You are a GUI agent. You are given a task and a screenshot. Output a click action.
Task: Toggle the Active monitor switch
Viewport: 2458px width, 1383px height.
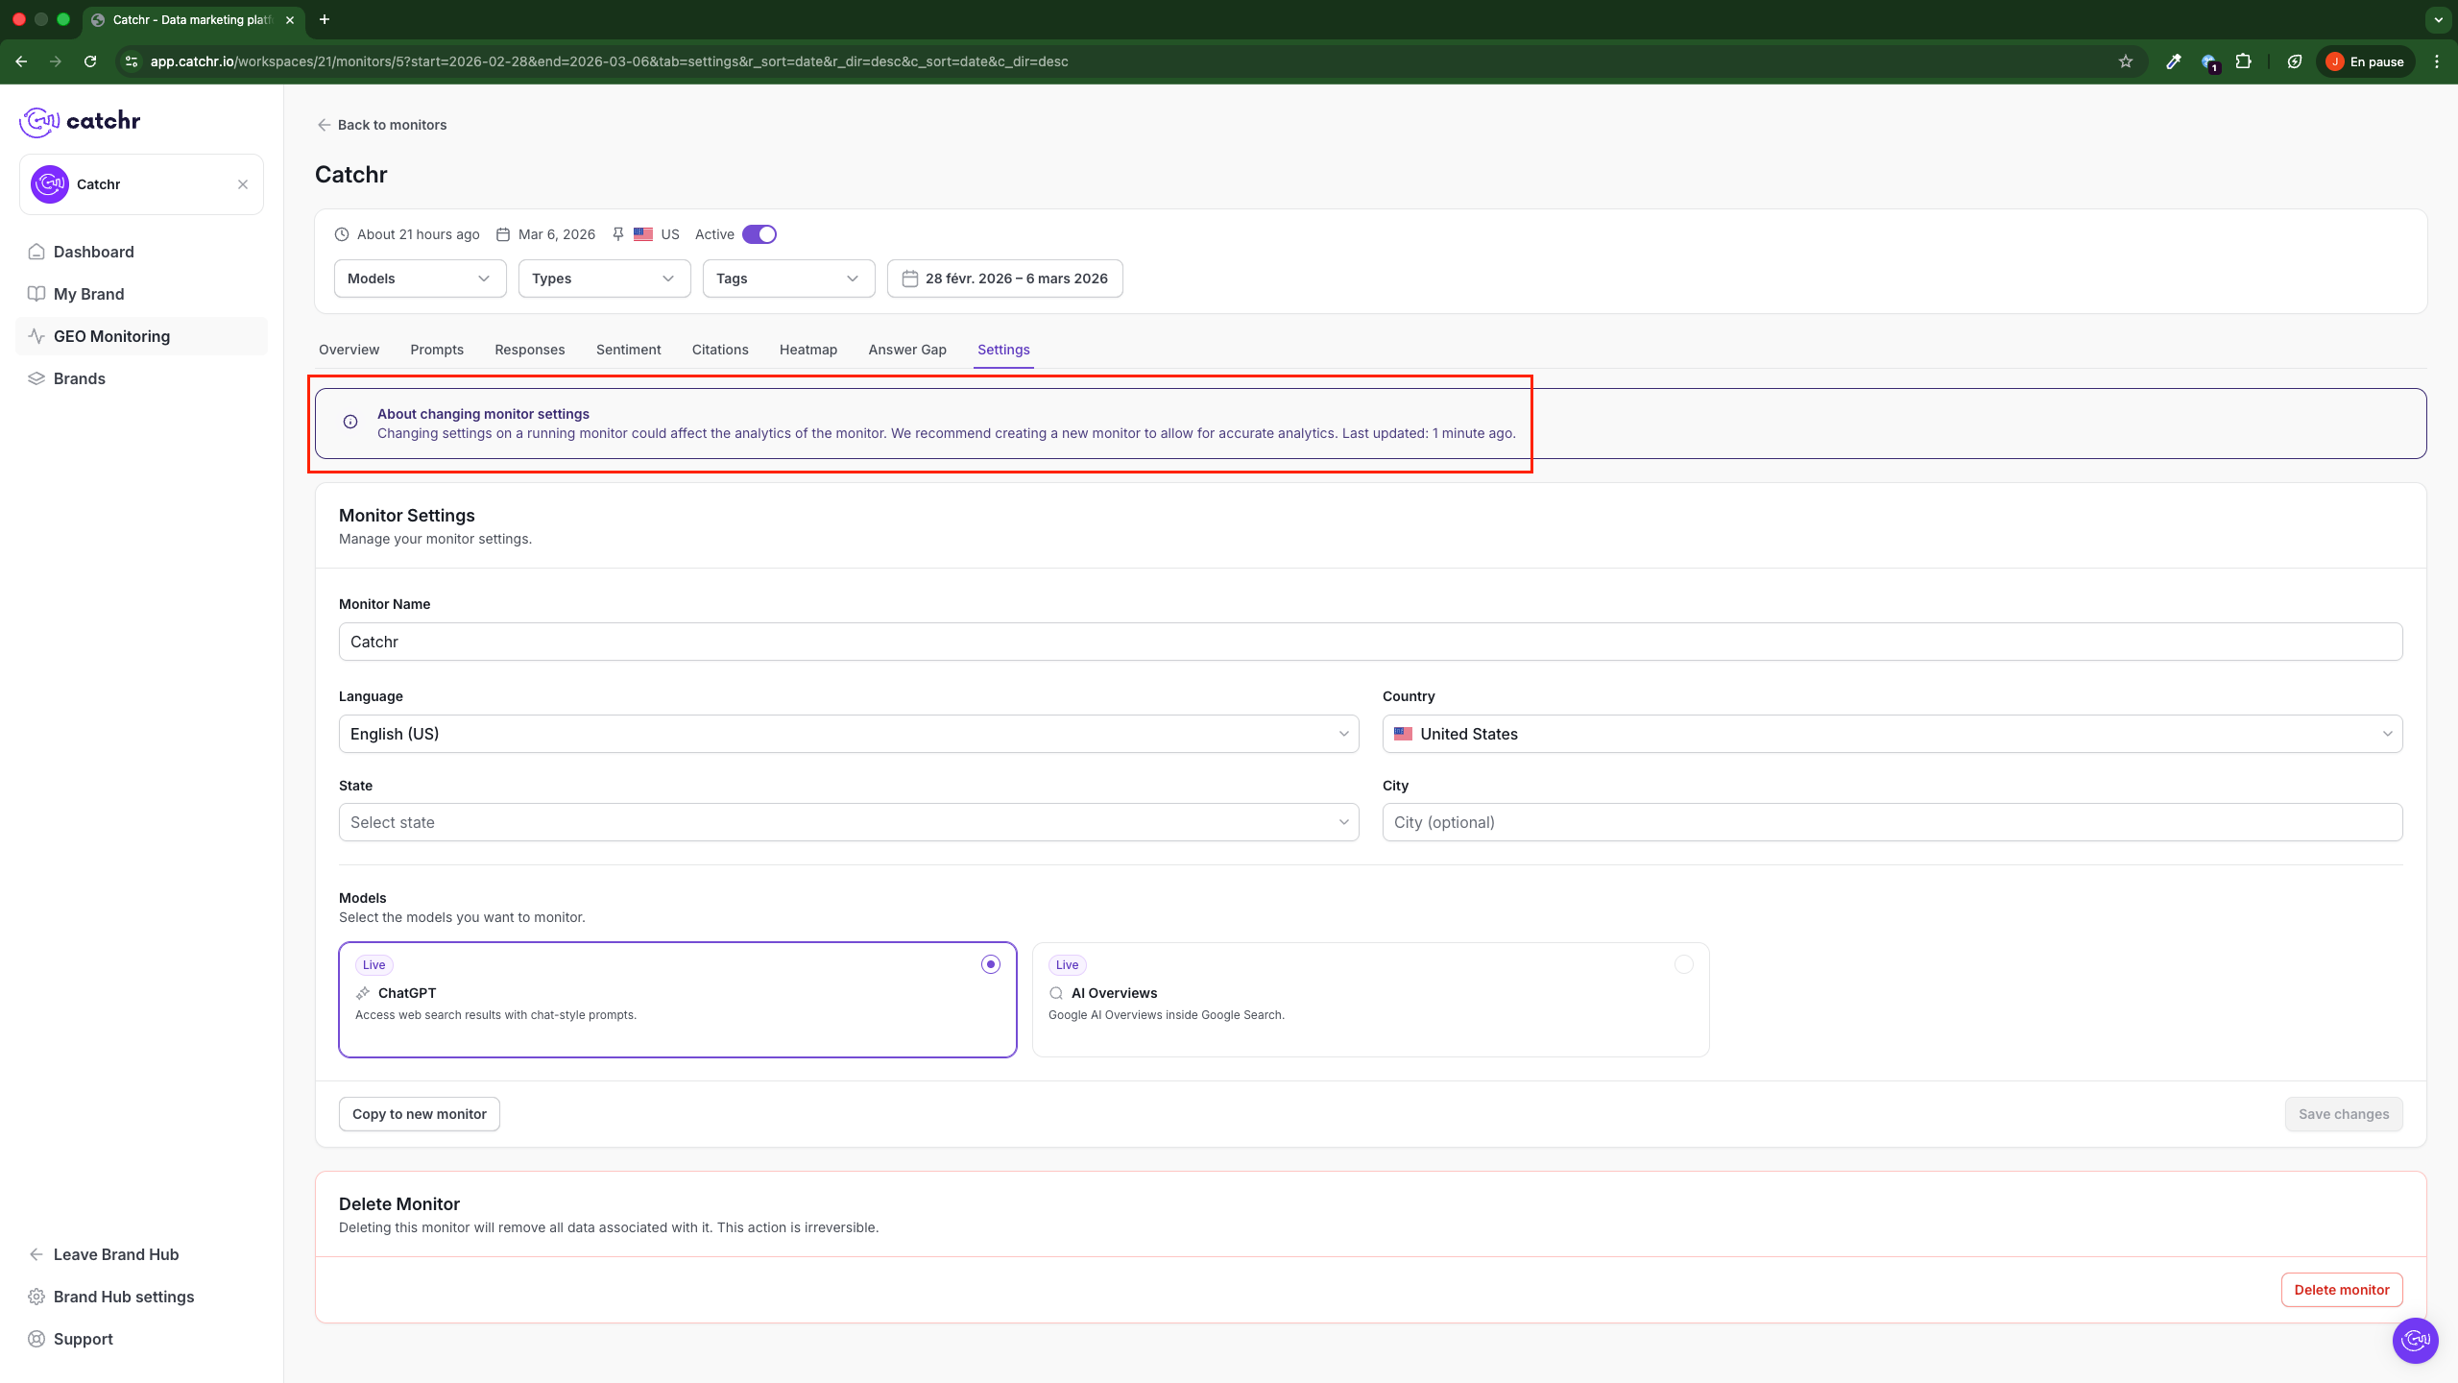pyautogui.click(x=759, y=234)
